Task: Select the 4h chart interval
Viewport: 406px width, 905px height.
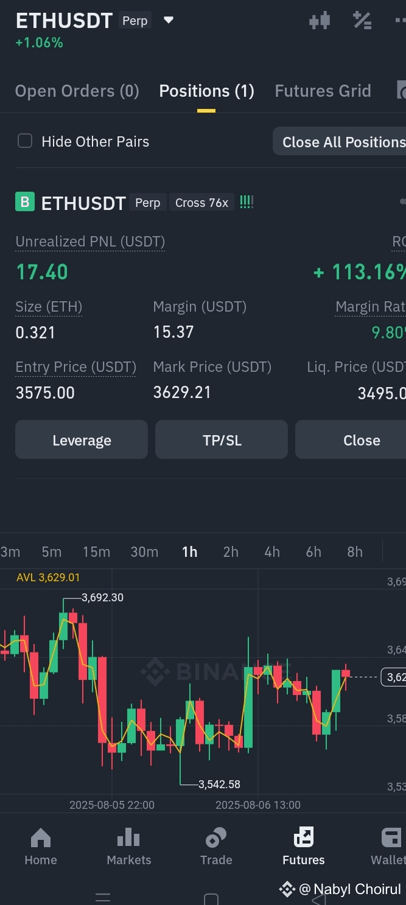Action: [272, 552]
